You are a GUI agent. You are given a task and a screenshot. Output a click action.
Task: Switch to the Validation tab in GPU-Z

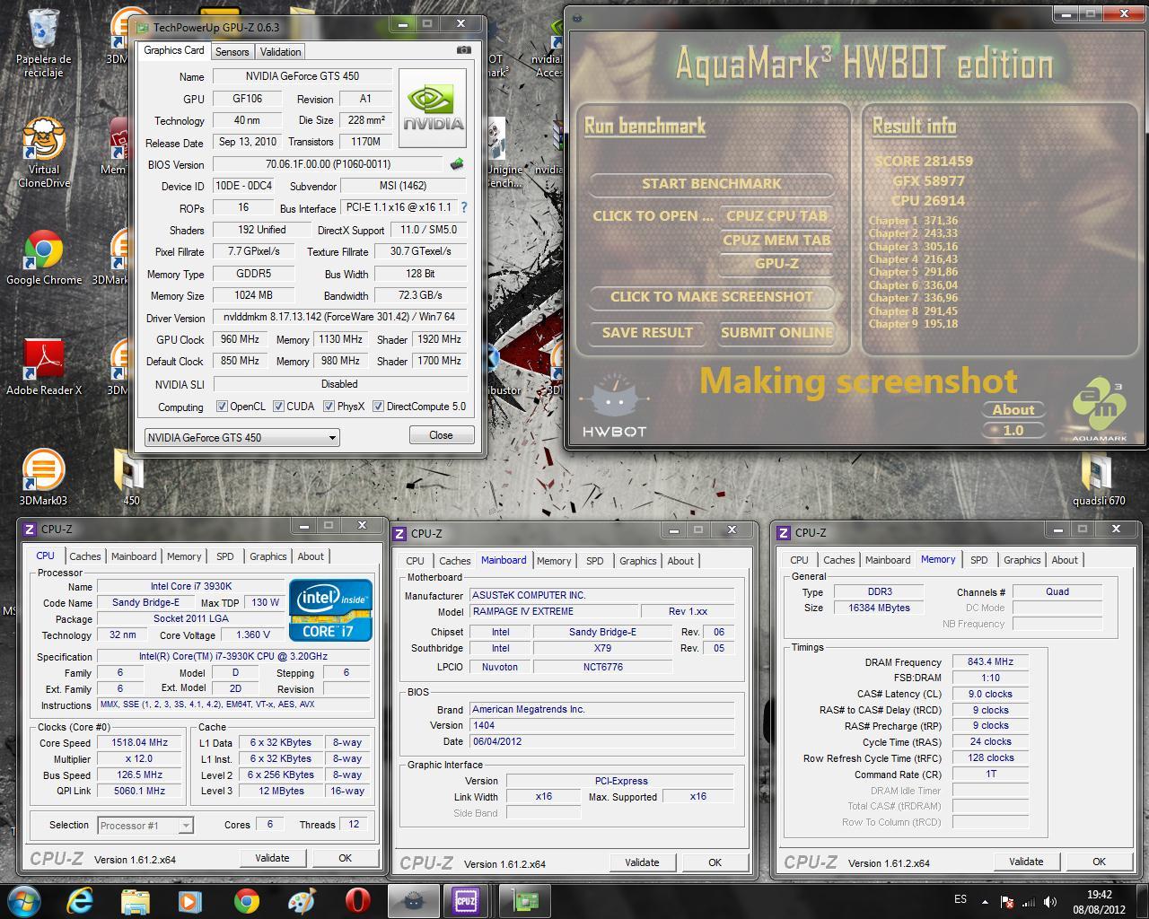(281, 52)
